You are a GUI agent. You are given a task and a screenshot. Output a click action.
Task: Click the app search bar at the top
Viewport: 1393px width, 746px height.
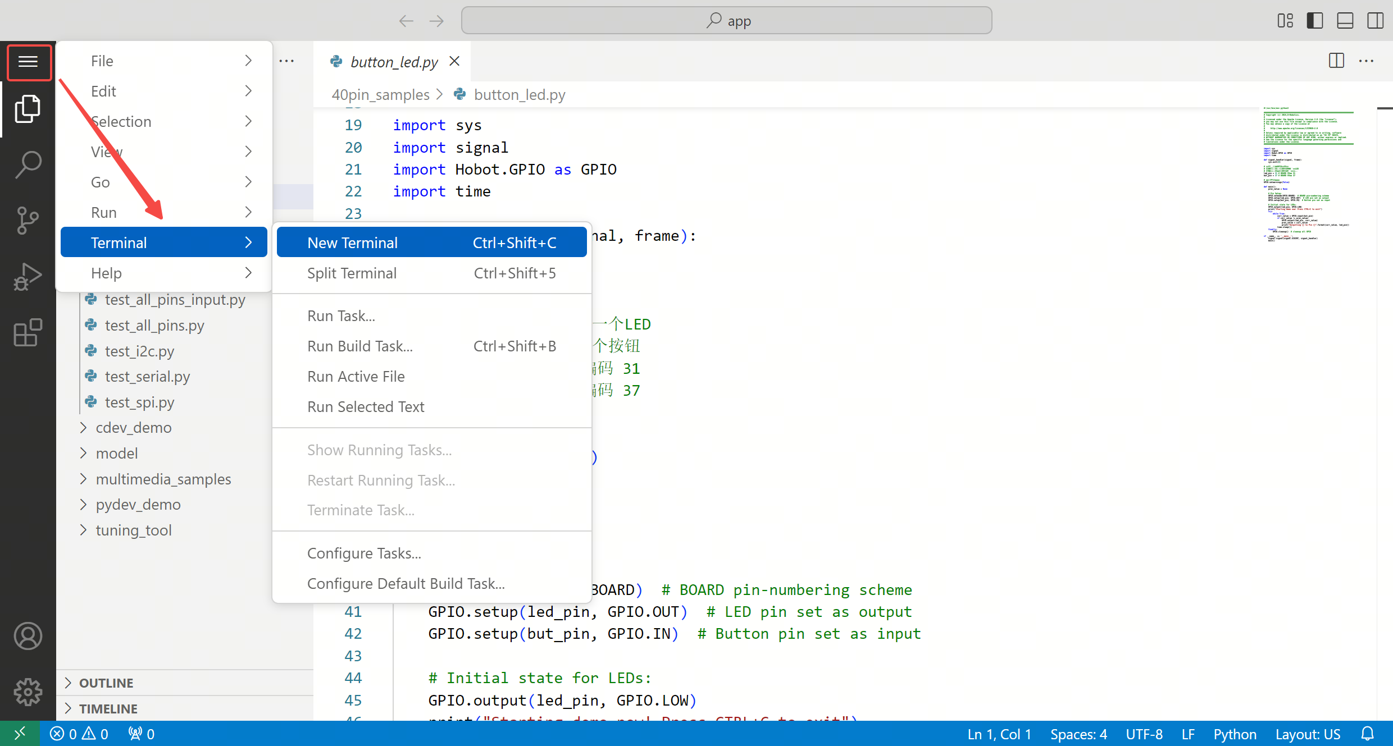point(726,20)
